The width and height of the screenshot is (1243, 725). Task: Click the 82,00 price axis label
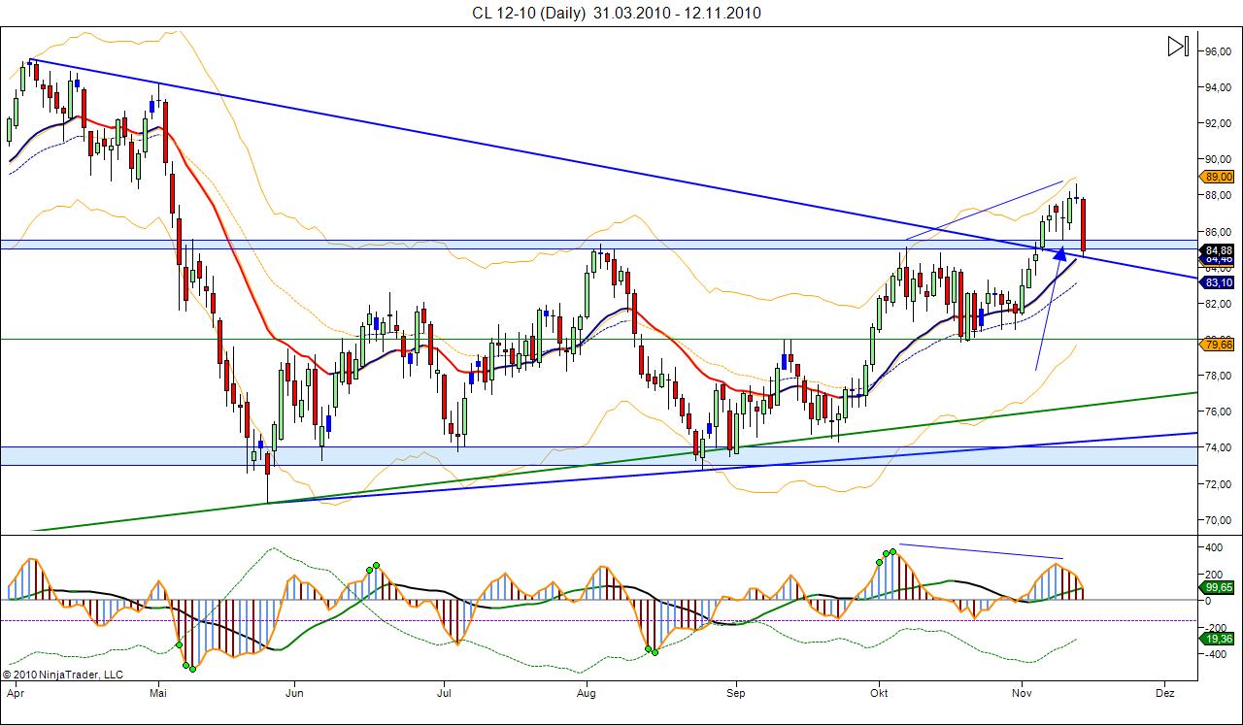[x=1218, y=303]
